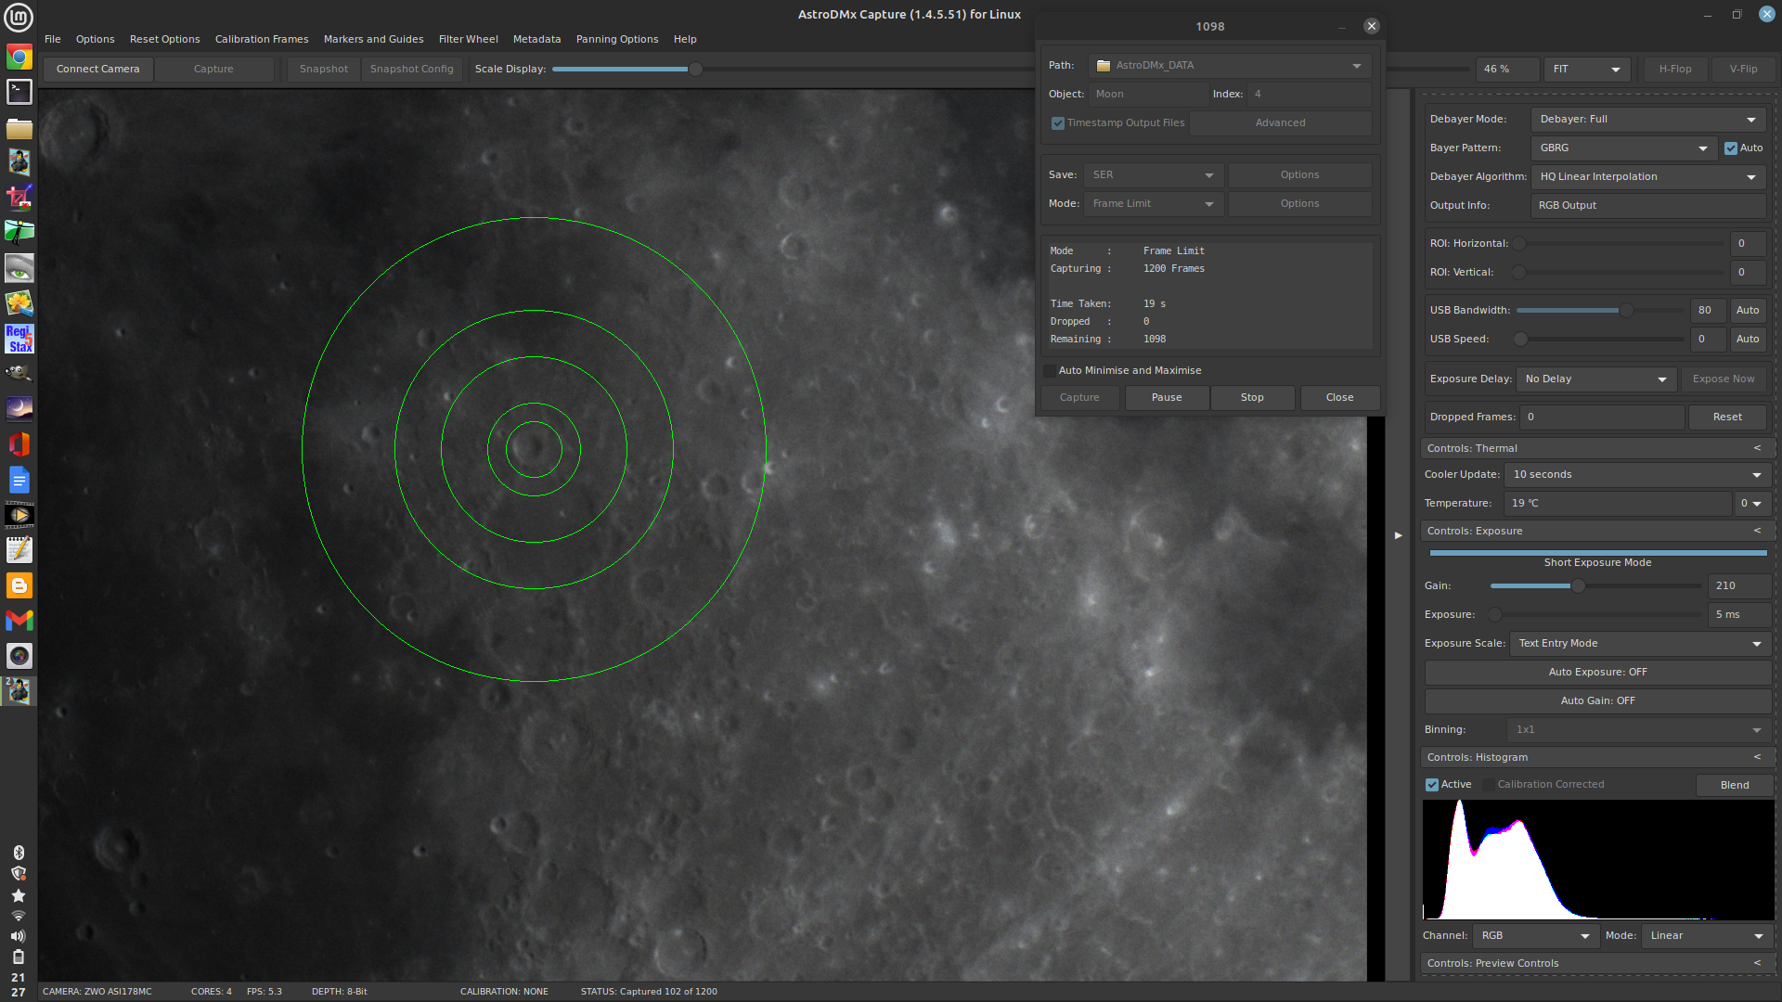Open the Filter Wheel menu
The height and width of the screenshot is (1002, 1782).
(x=468, y=39)
